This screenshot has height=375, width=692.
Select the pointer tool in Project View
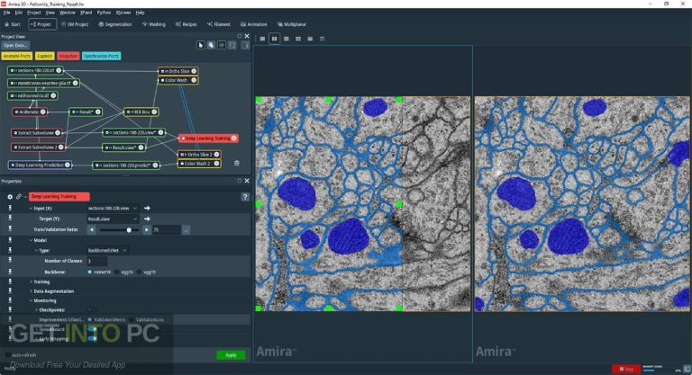(x=201, y=44)
